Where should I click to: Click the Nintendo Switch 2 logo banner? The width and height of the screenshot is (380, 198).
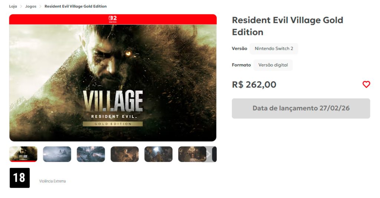(113, 19)
